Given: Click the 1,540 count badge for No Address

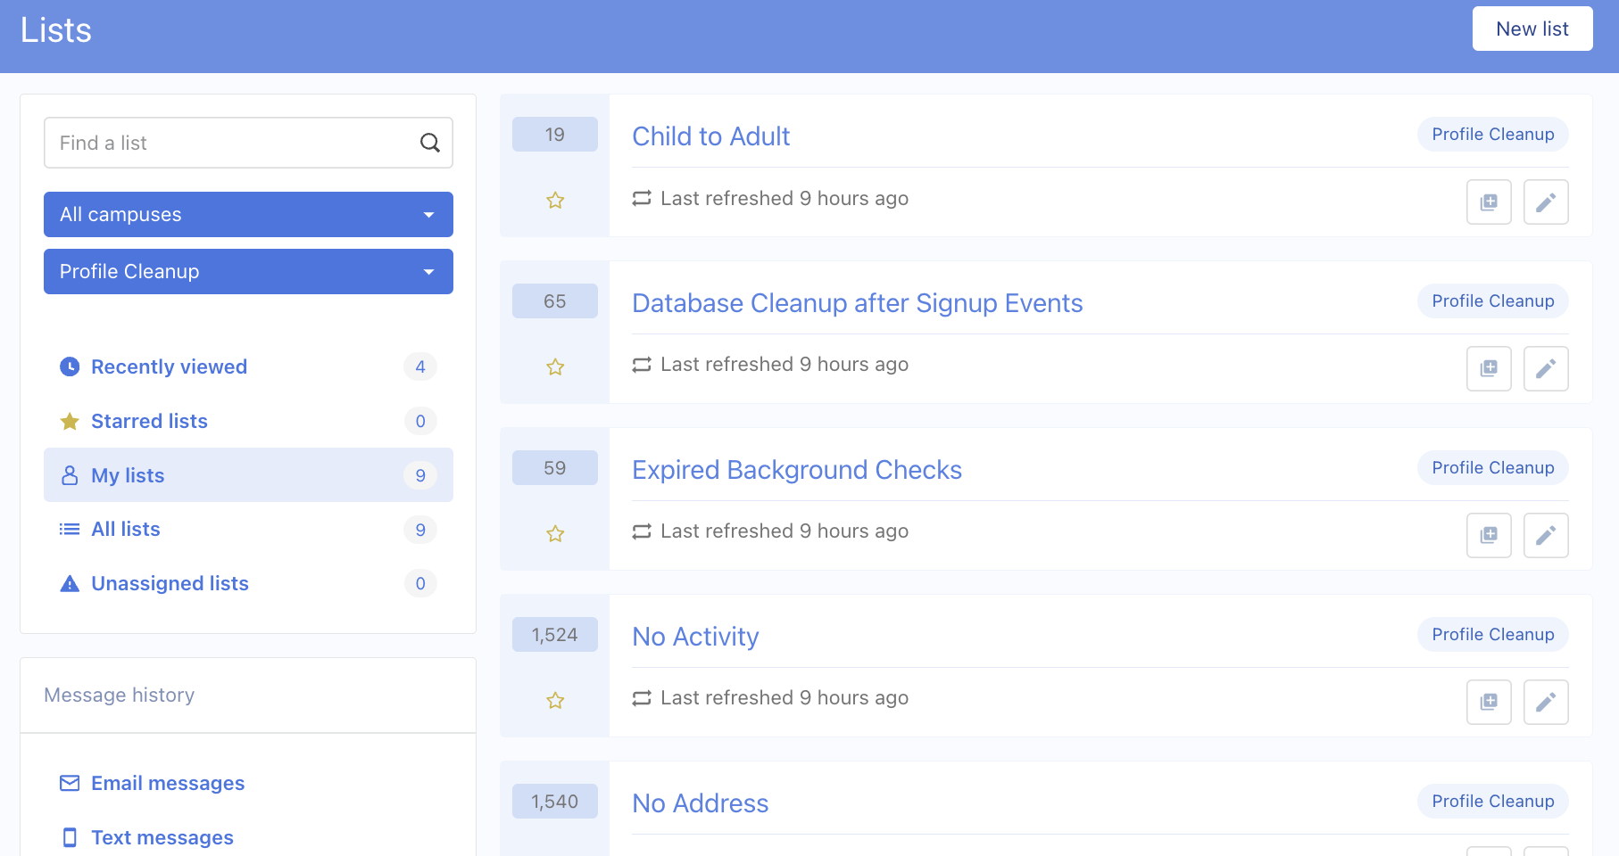Looking at the screenshot, I should tap(555, 802).
